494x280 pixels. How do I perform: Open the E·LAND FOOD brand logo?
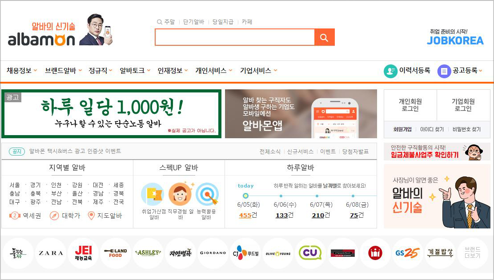(116, 253)
